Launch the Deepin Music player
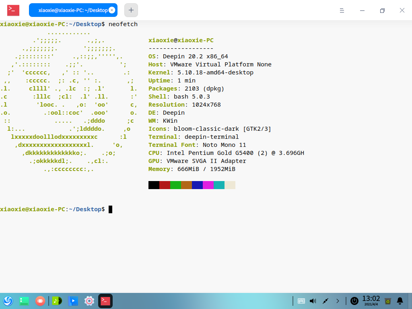 [57, 301]
